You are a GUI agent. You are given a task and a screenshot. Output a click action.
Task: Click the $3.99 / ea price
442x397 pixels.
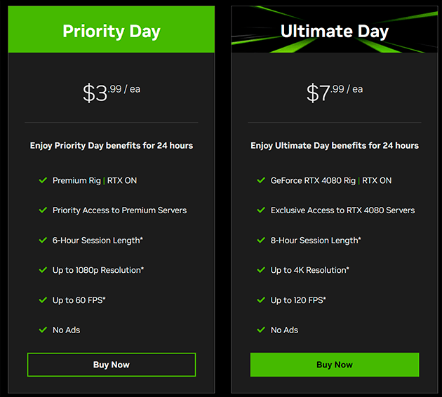[x=112, y=93]
